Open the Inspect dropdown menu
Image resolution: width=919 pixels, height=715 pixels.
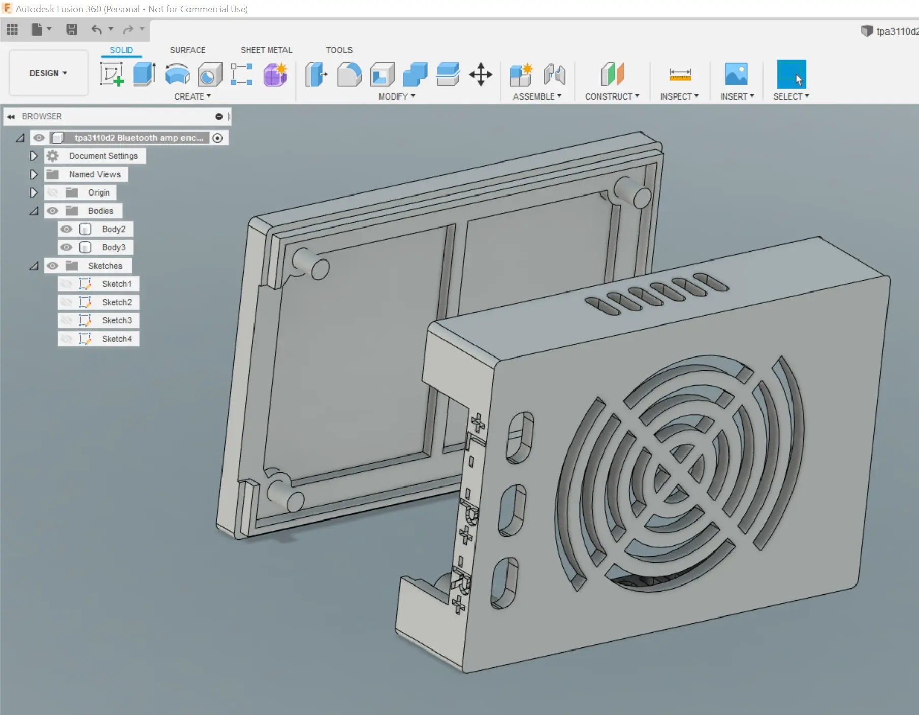pyautogui.click(x=680, y=96)
